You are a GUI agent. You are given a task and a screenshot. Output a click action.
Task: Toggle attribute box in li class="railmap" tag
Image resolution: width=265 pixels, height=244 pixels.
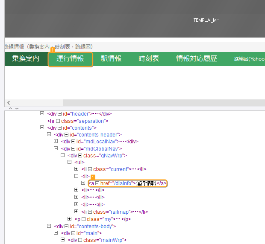tap(90, 212)
